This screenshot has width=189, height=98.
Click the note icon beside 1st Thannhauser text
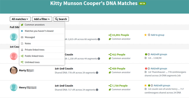146,72
